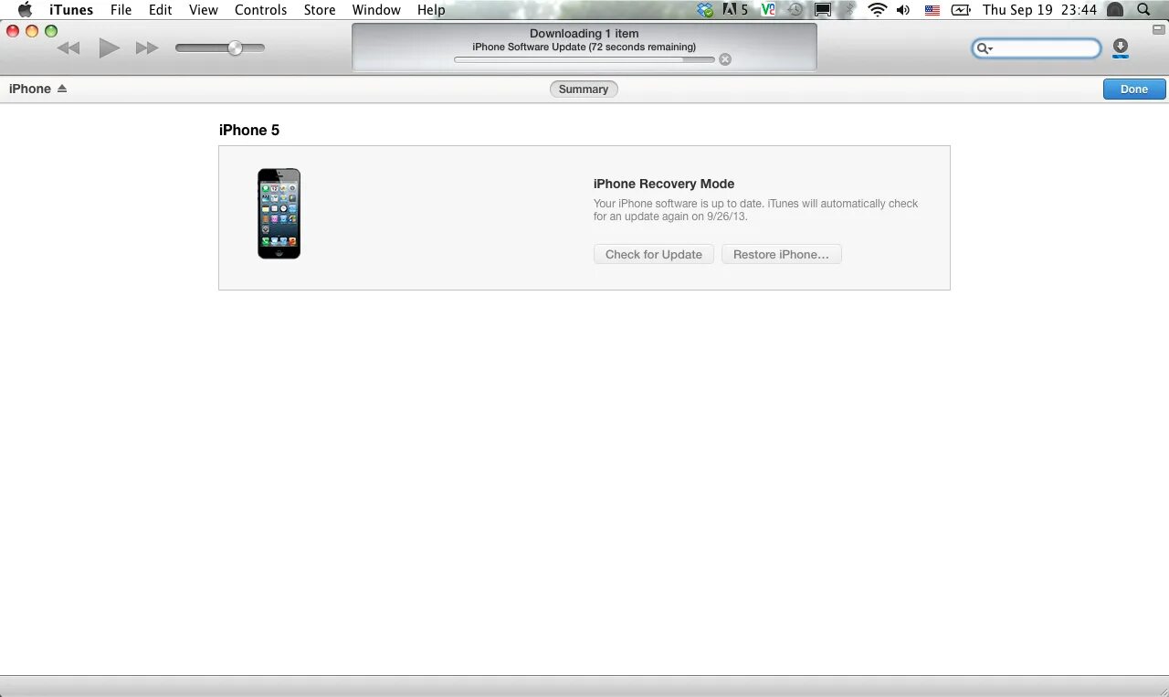Click the rewind previous track button
Image resolution: width=1169 pixels, height=697 pixels.
point(68,48)
